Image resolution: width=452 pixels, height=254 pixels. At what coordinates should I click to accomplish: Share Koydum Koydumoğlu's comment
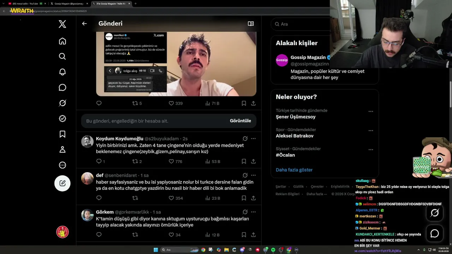tap(254, 162)
